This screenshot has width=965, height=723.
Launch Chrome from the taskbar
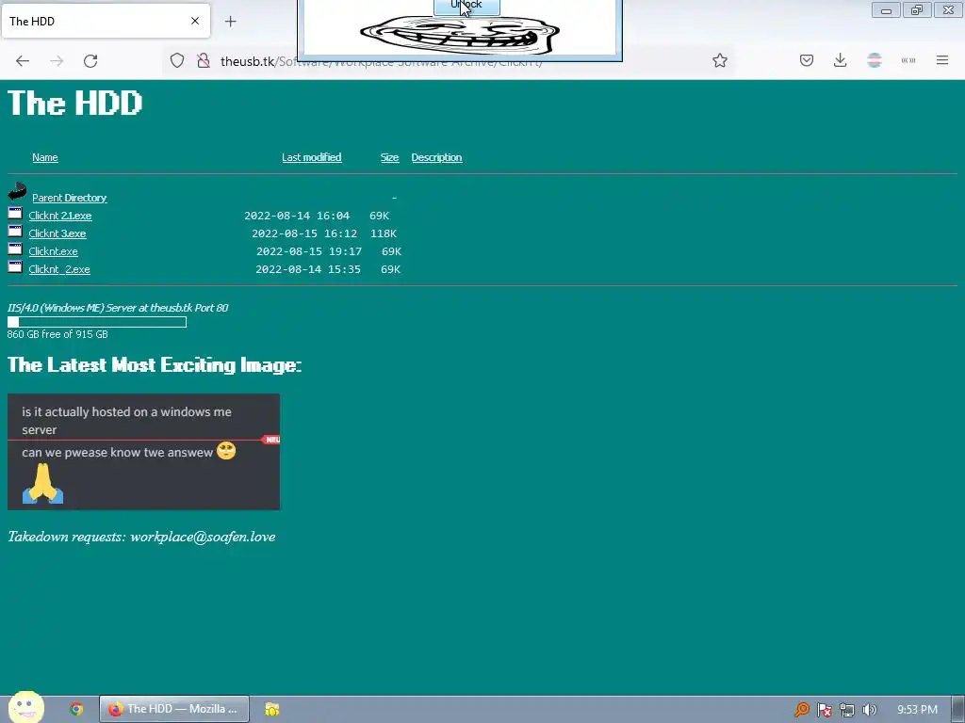pyautogui.click(x=76, y=709)
